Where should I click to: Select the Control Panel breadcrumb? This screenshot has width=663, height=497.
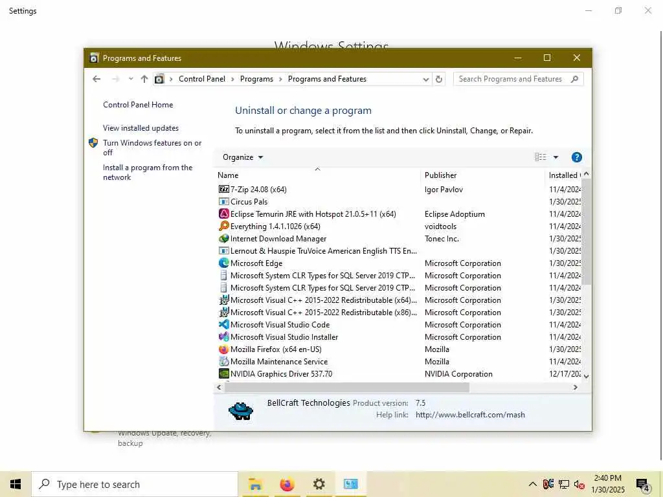[x=202, y=79]
